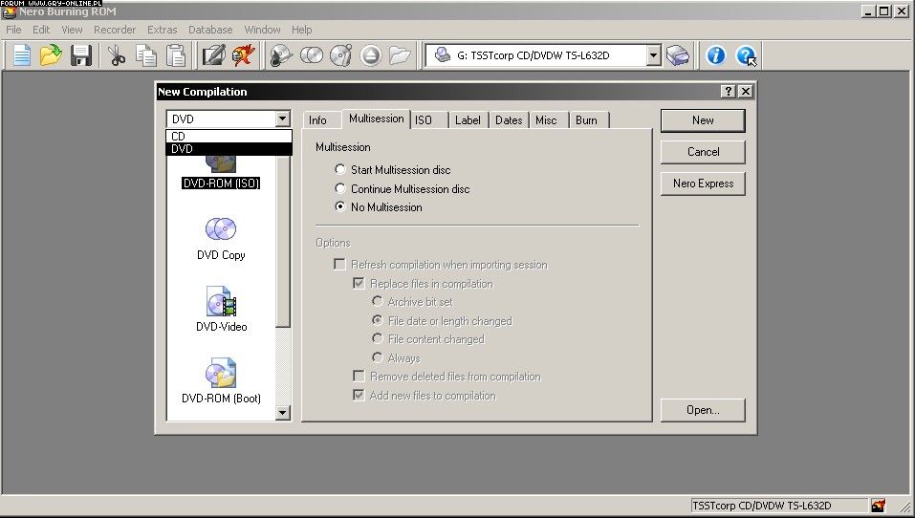The width and height of the screenshot is (915, 518).
Task: Click the Multisession tab
Action: coord(376,119)
